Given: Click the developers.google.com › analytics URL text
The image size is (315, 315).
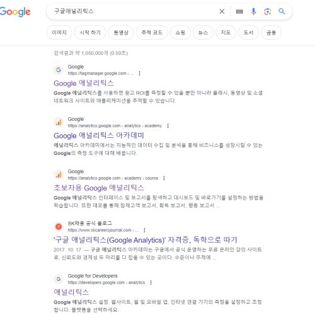Looking at the screenshot, I should 106,282.
